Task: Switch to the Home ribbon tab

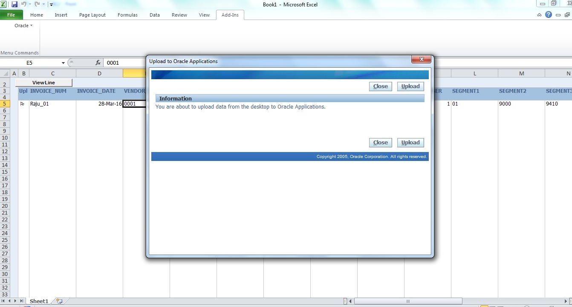Action: [37, 15]
